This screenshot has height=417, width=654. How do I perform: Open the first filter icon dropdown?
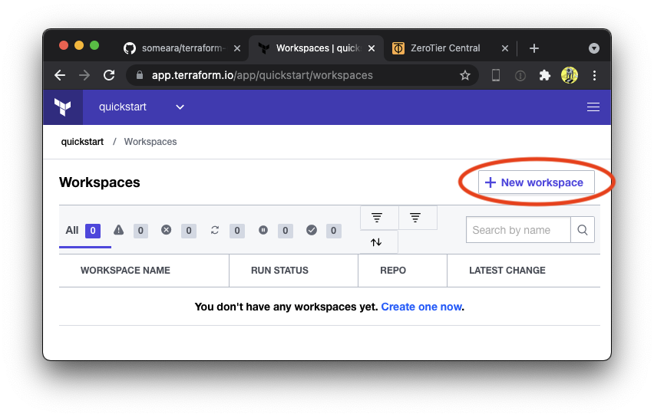(379, 218)
